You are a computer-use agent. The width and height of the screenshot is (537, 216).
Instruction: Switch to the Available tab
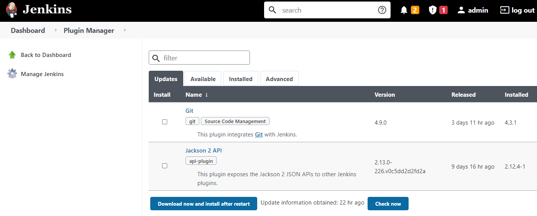(x=203, y=79)
